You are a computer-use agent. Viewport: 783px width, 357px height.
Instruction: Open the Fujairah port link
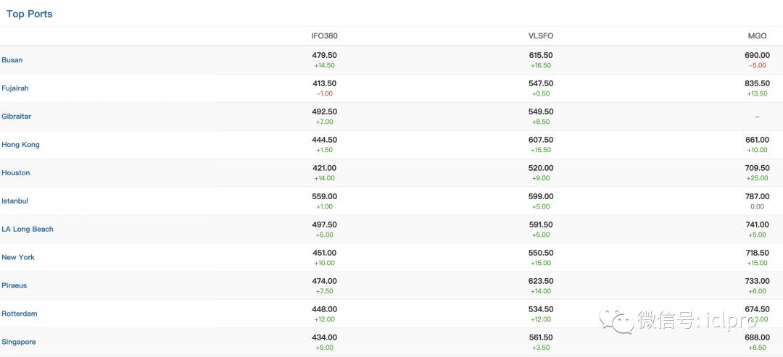click(x=15, y=88)
